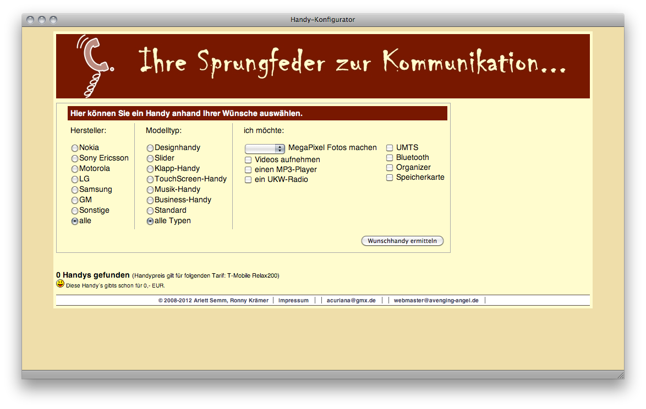This screenshot has height=409, width=646.
Task: Choose the Sony Ericsson radio button
Action: [x=75, y=158]
